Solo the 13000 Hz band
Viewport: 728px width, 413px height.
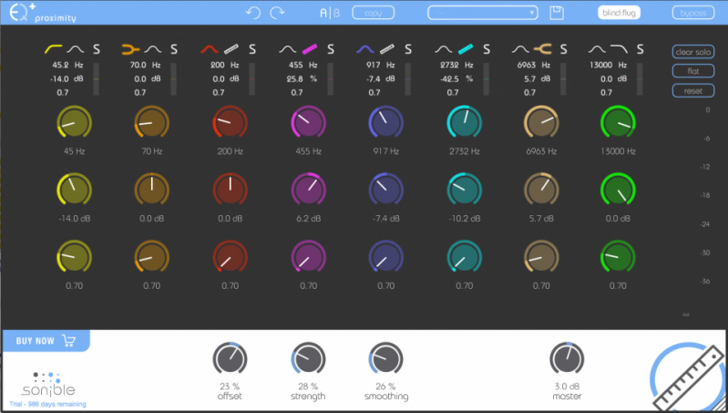[640, 49]
